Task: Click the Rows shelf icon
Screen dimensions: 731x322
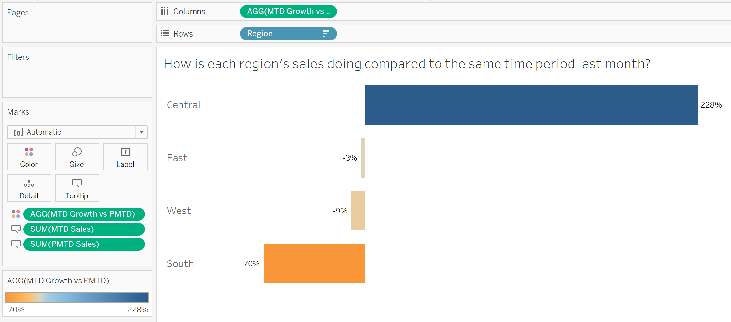Action: click(x=165, y=34)
